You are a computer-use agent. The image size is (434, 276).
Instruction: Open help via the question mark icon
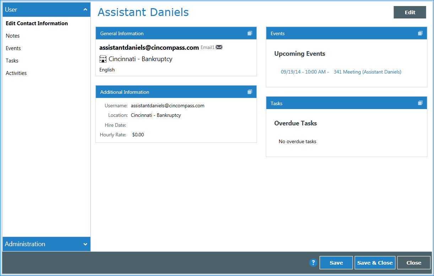click(x=313, y=263)
